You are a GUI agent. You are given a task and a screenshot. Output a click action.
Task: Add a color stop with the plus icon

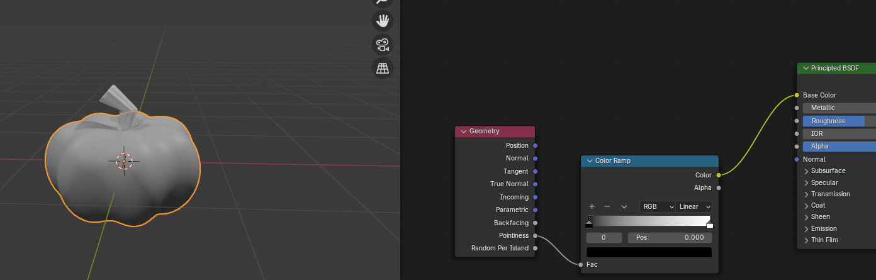[592, 206]
